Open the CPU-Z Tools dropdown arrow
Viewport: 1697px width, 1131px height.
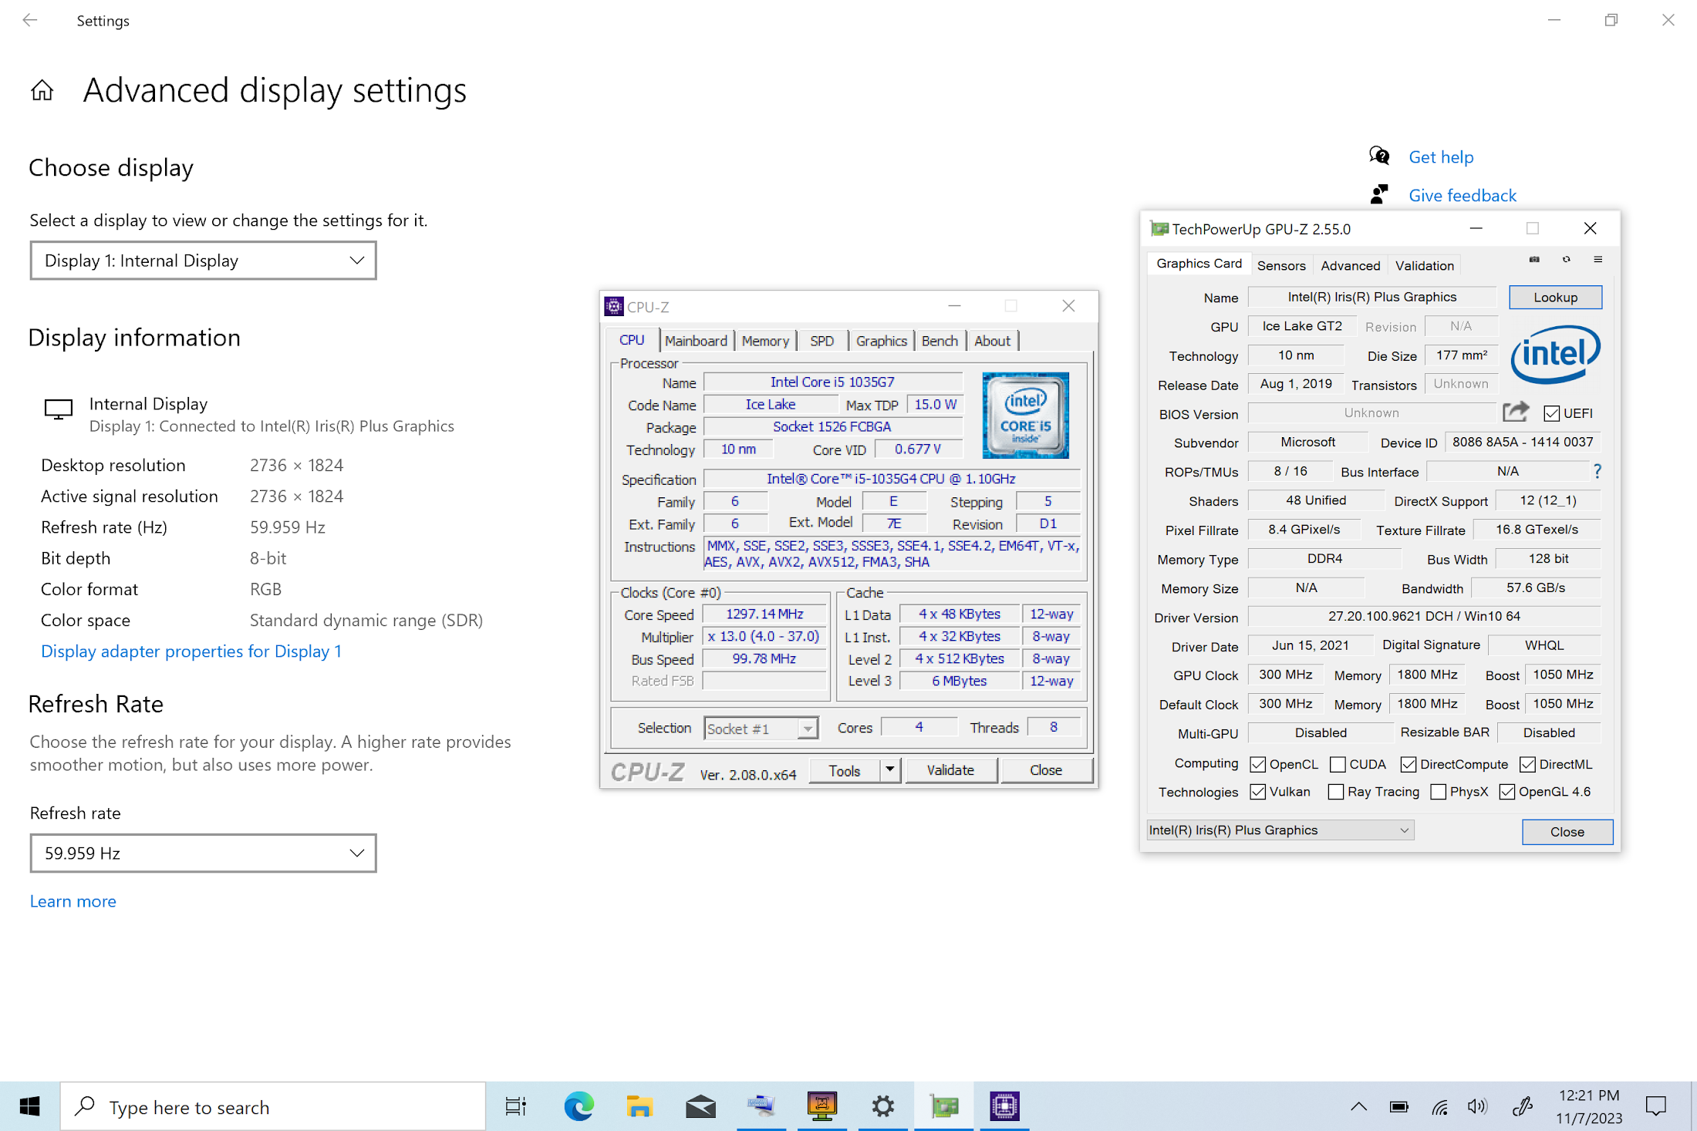889,770
